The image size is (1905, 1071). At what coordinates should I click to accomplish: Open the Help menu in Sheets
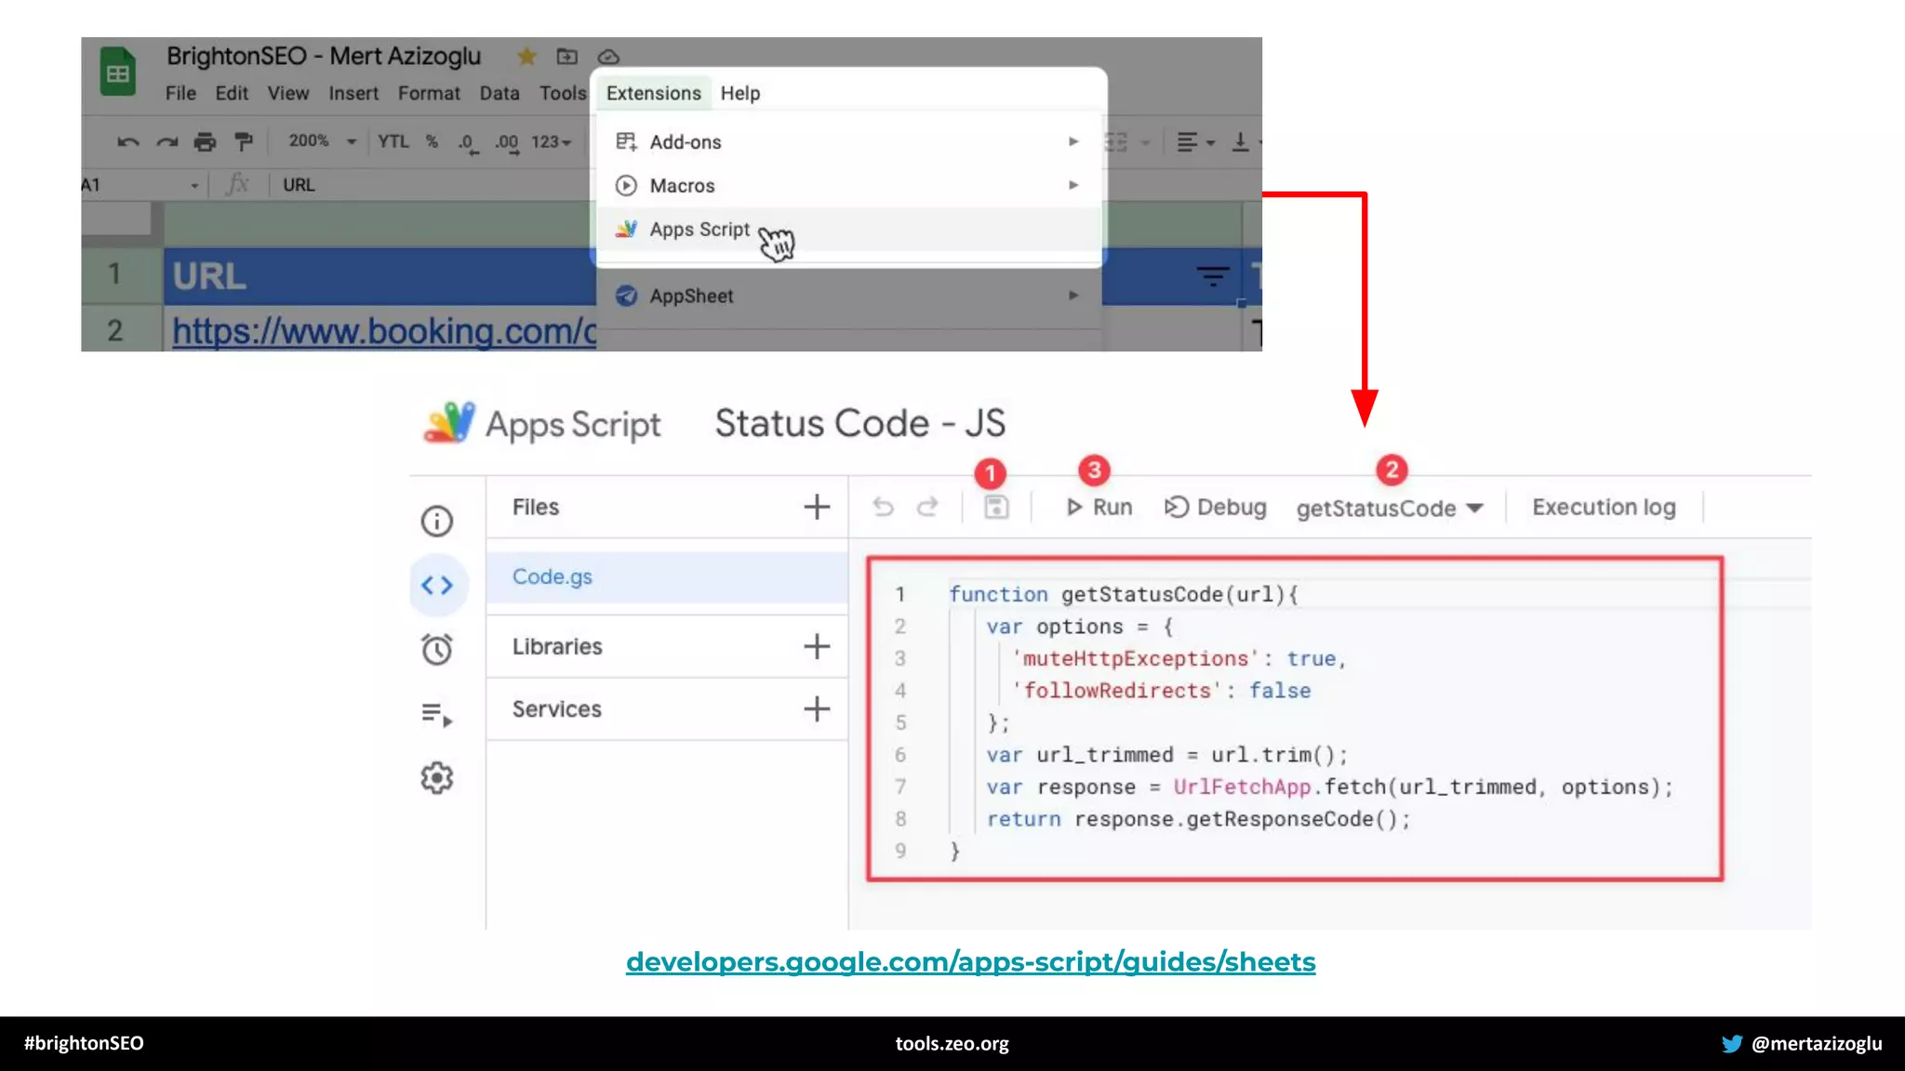739,93
